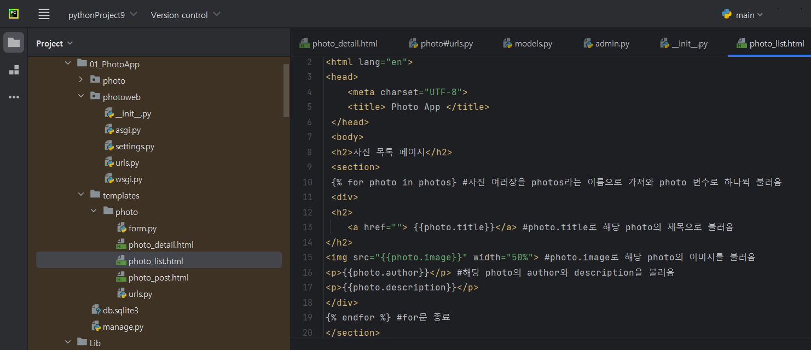The height and width of the screenshot is (350, 811).
Task: Open settings.py in the project tree
Action: coord(135,147)
